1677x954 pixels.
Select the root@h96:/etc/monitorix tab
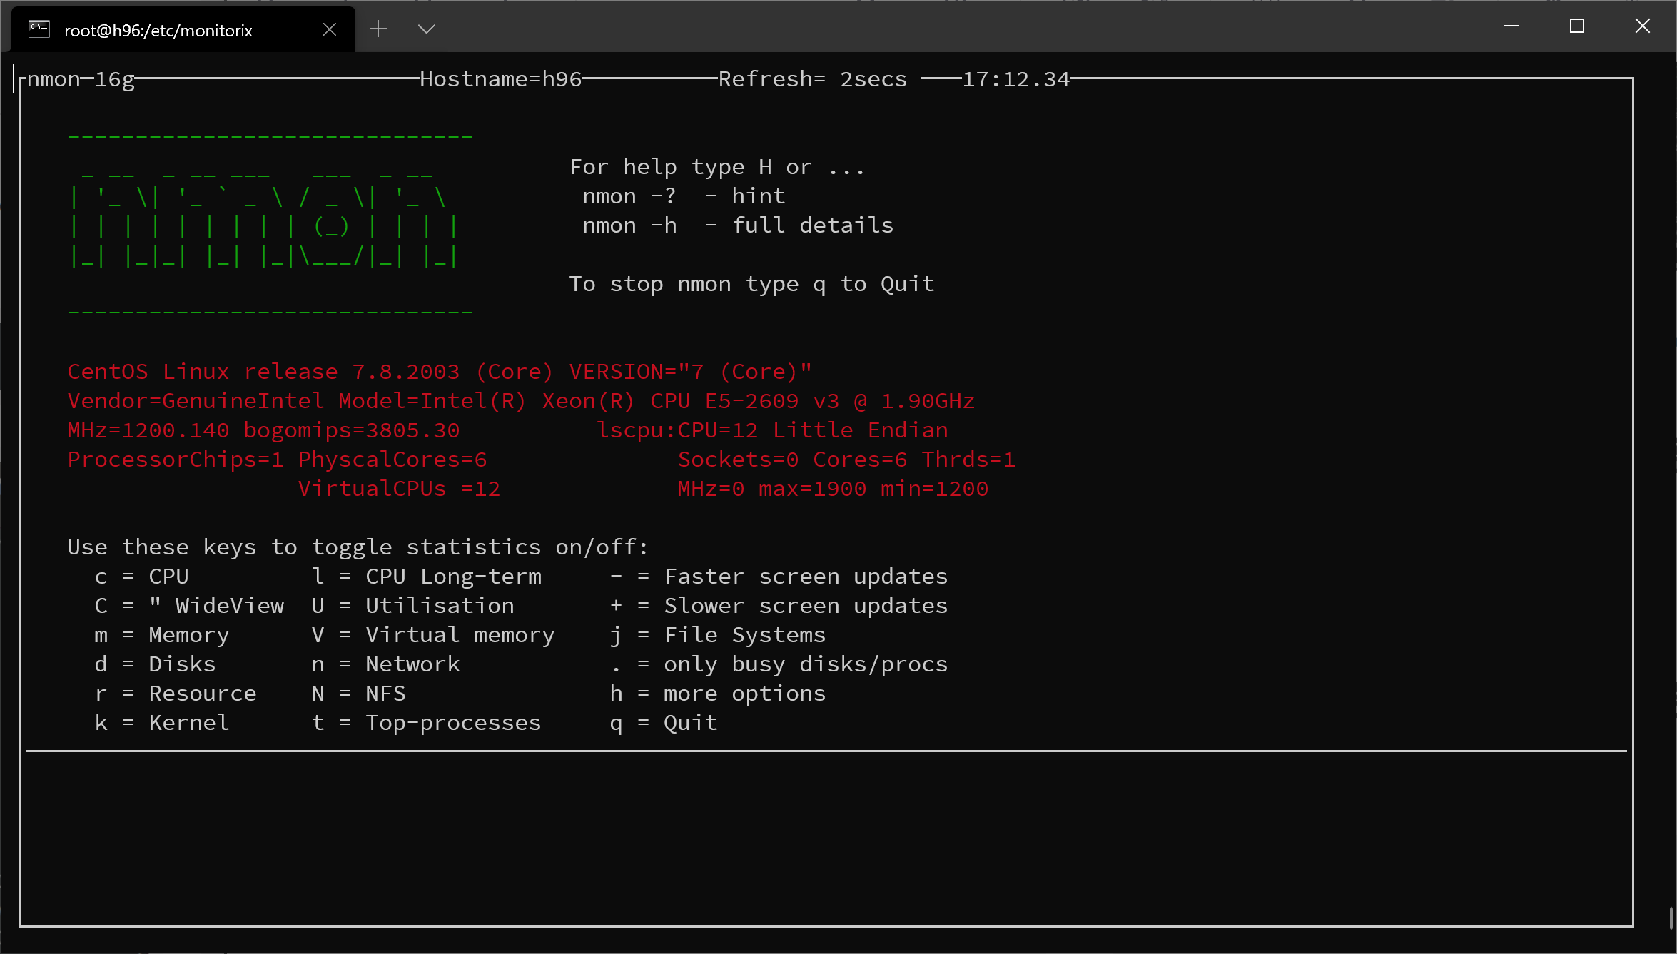pyautogui.click(x=158, y=31)
